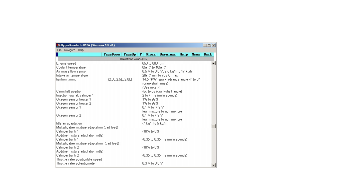Open the Gloss glossary button

point(151,54)
